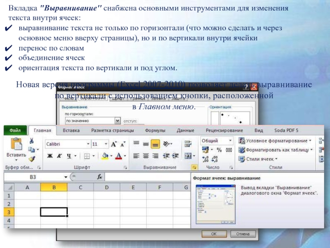Toggle Italic (К) formatting

pos(59,156)
